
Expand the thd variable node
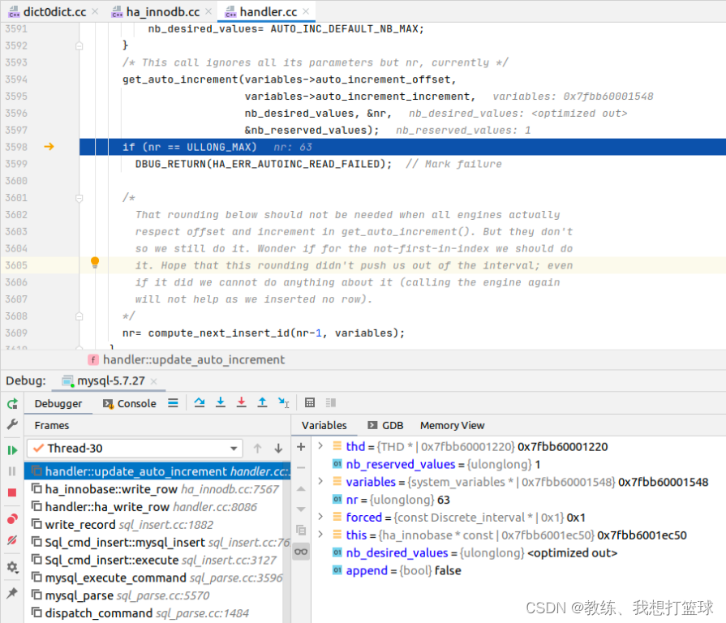click(x=320, y=446)
